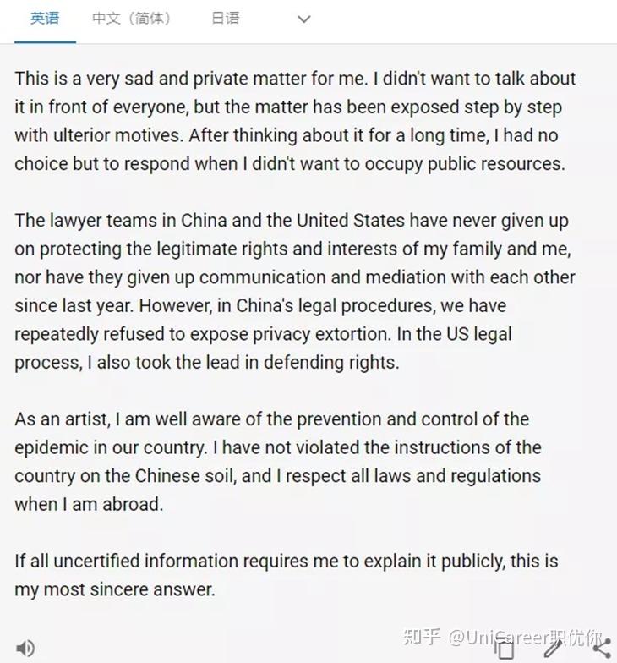Click the phrase 'ulterior motives' in the text
This screenshot has width=617, height=663.
click(x=118, y=135)
